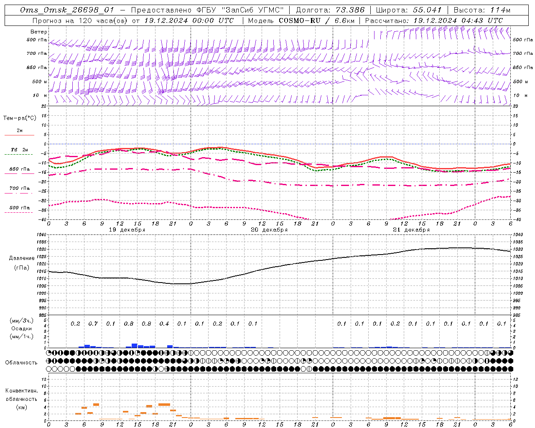Screen dimensions: 535x428
Task: Click the 850 гПа wind level label on right
Action: pos(523,67)
